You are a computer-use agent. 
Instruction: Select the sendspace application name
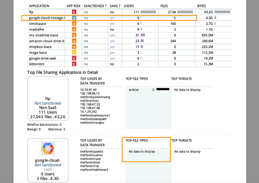click(x=38, y=24)
